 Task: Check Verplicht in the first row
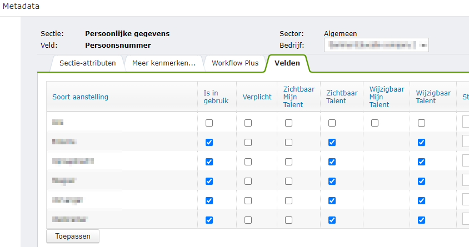click(248, 123)
